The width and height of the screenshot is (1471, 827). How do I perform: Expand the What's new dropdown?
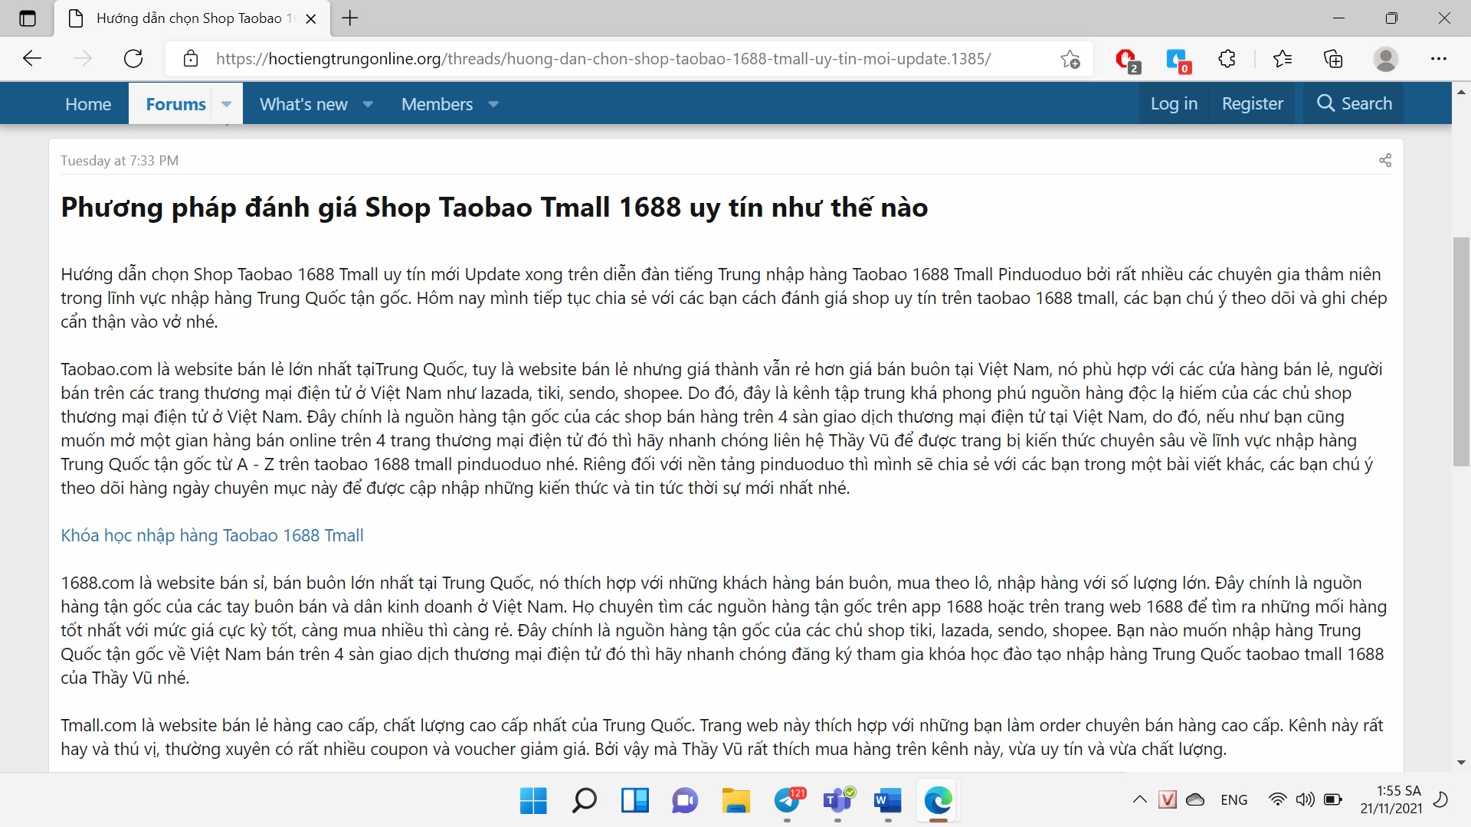(368, 104)
